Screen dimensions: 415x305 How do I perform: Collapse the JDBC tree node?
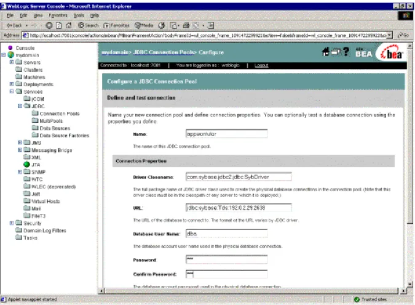tap(20, 106)
